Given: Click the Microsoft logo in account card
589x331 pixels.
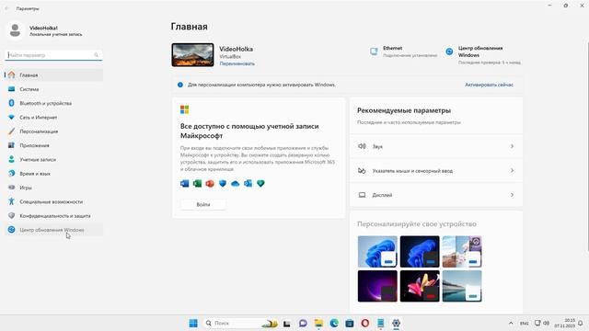Looking at the screenshot, I should [184, 109].
